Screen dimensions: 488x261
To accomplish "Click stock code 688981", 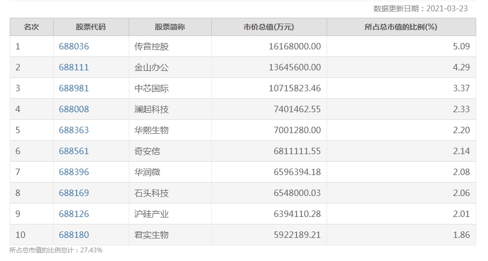I will point(74,89).
